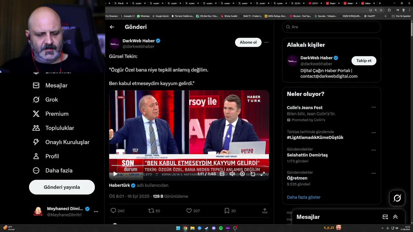
Task: Share the post via share icon
Action: (265, 211)
